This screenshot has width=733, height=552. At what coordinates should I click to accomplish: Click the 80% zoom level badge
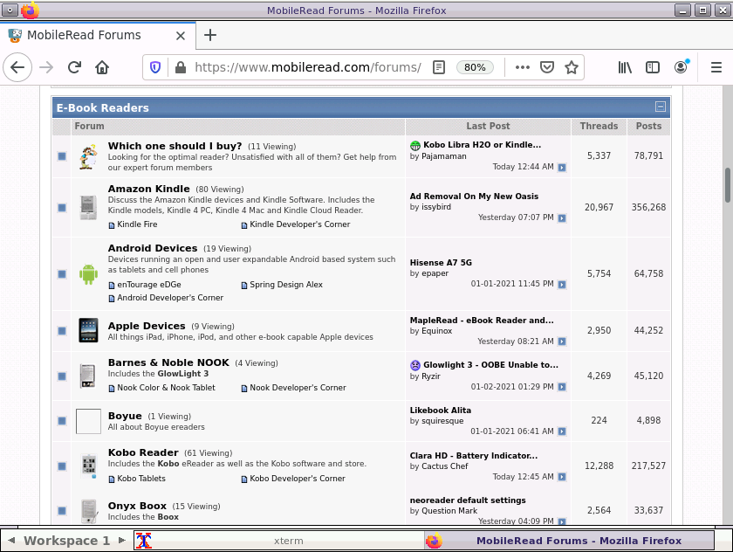coord(475,67)
